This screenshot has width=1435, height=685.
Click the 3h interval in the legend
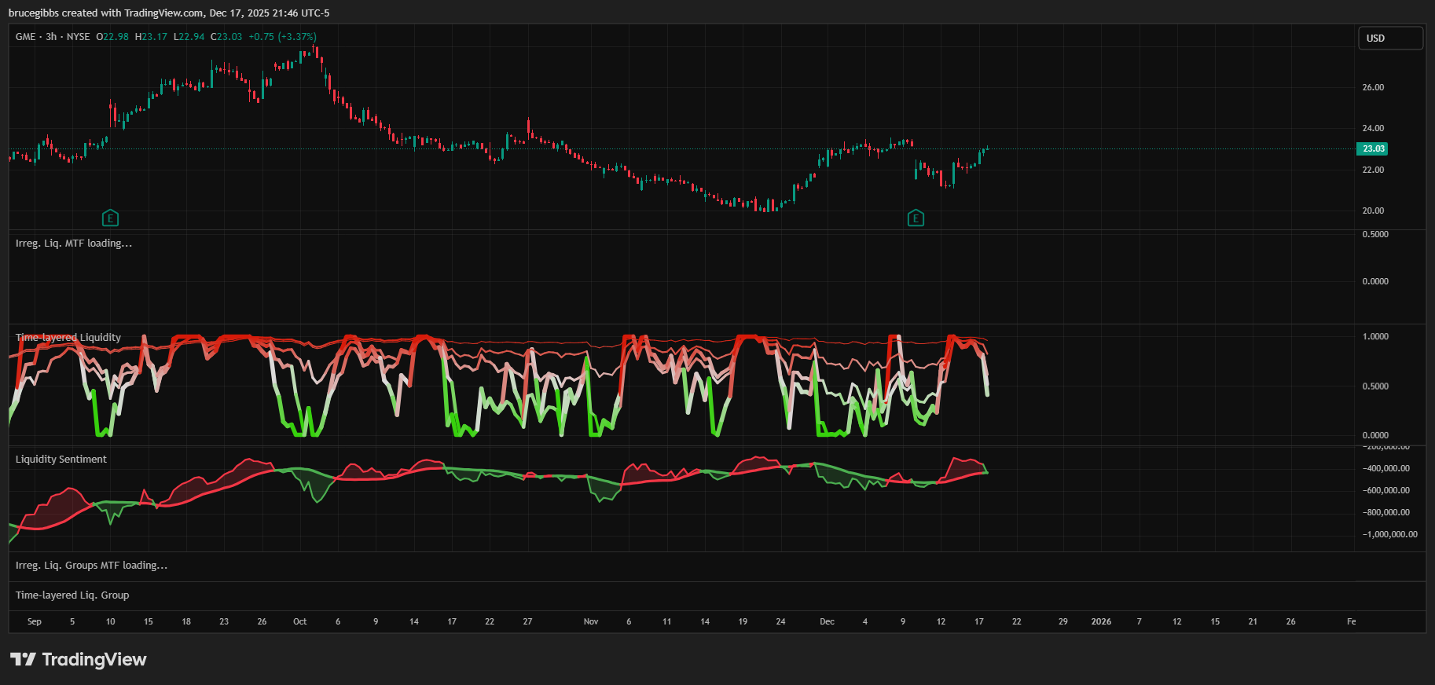51,37
